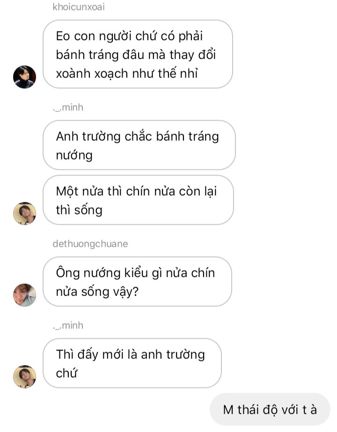Tap the words 'xoành xoạch như thế nhỉ'

127,74
